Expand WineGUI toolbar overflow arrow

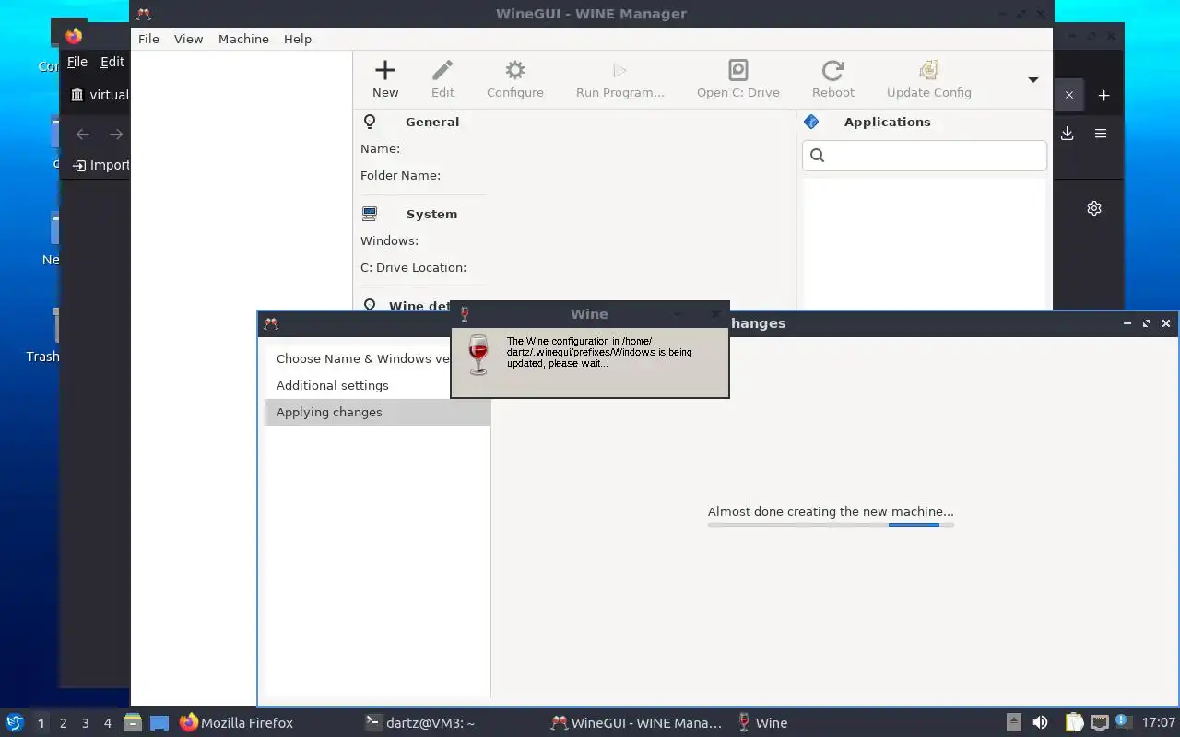[x=1033, y=80]
